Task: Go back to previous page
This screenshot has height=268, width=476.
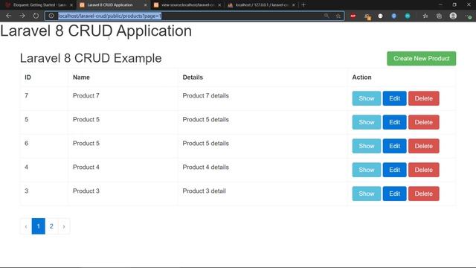Action: tap(8, 16)
